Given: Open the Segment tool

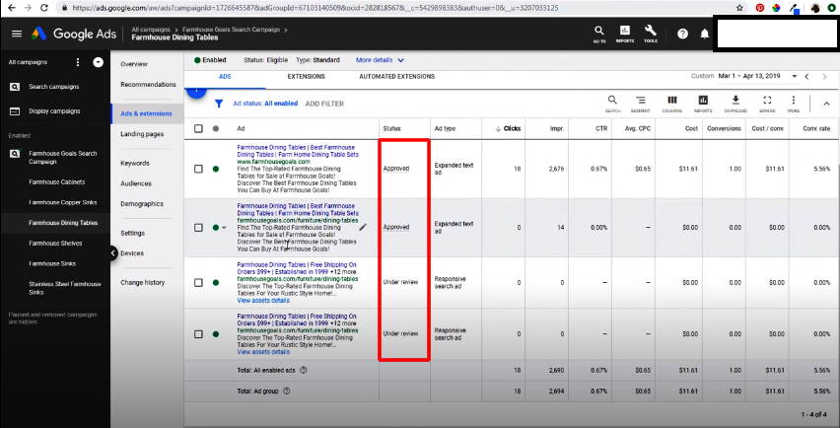Looking at the screenshot, I should click(x=640, y=104).
